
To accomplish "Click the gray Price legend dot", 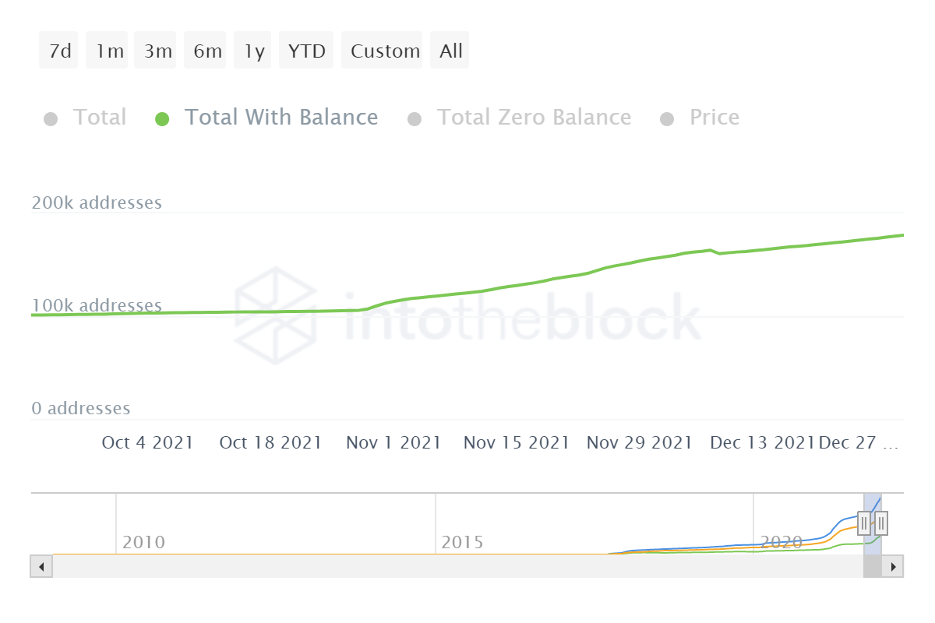I will pos(666,119).
